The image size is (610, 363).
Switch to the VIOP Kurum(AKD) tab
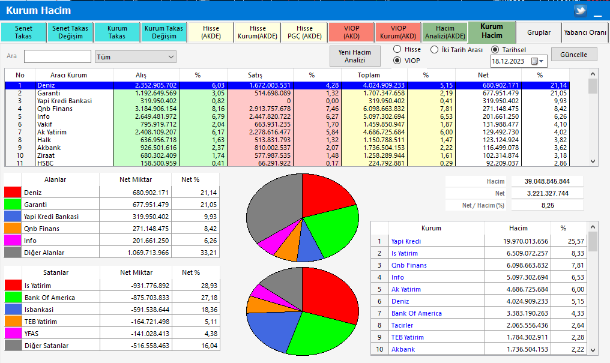pyautogui.click(x=398, y=32)
